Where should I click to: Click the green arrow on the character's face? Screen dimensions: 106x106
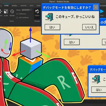coord(6,44)
